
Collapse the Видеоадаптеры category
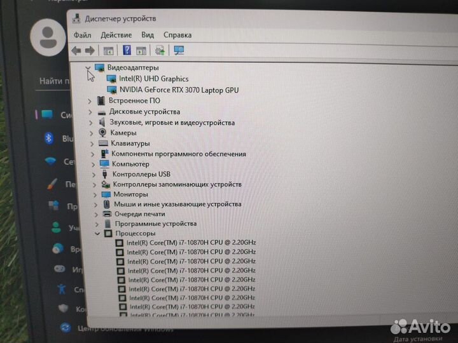[x=88, y=68]
